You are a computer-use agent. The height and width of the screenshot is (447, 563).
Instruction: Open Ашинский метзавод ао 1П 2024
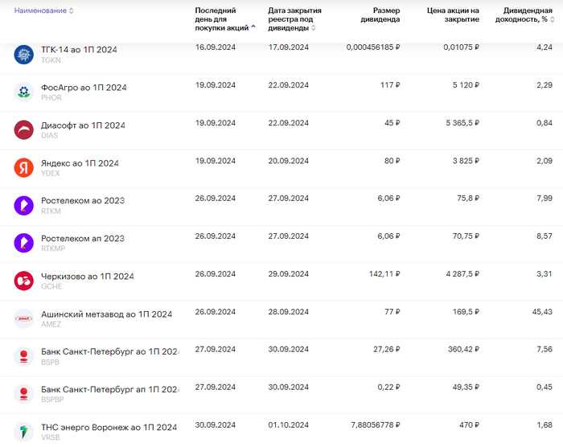pyautogui.click(x=106, y=314)
